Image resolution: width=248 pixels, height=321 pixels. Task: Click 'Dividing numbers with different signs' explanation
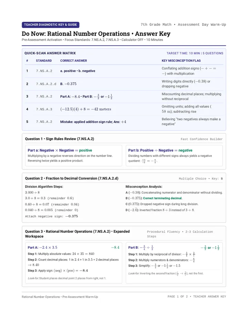pos(170,158)
